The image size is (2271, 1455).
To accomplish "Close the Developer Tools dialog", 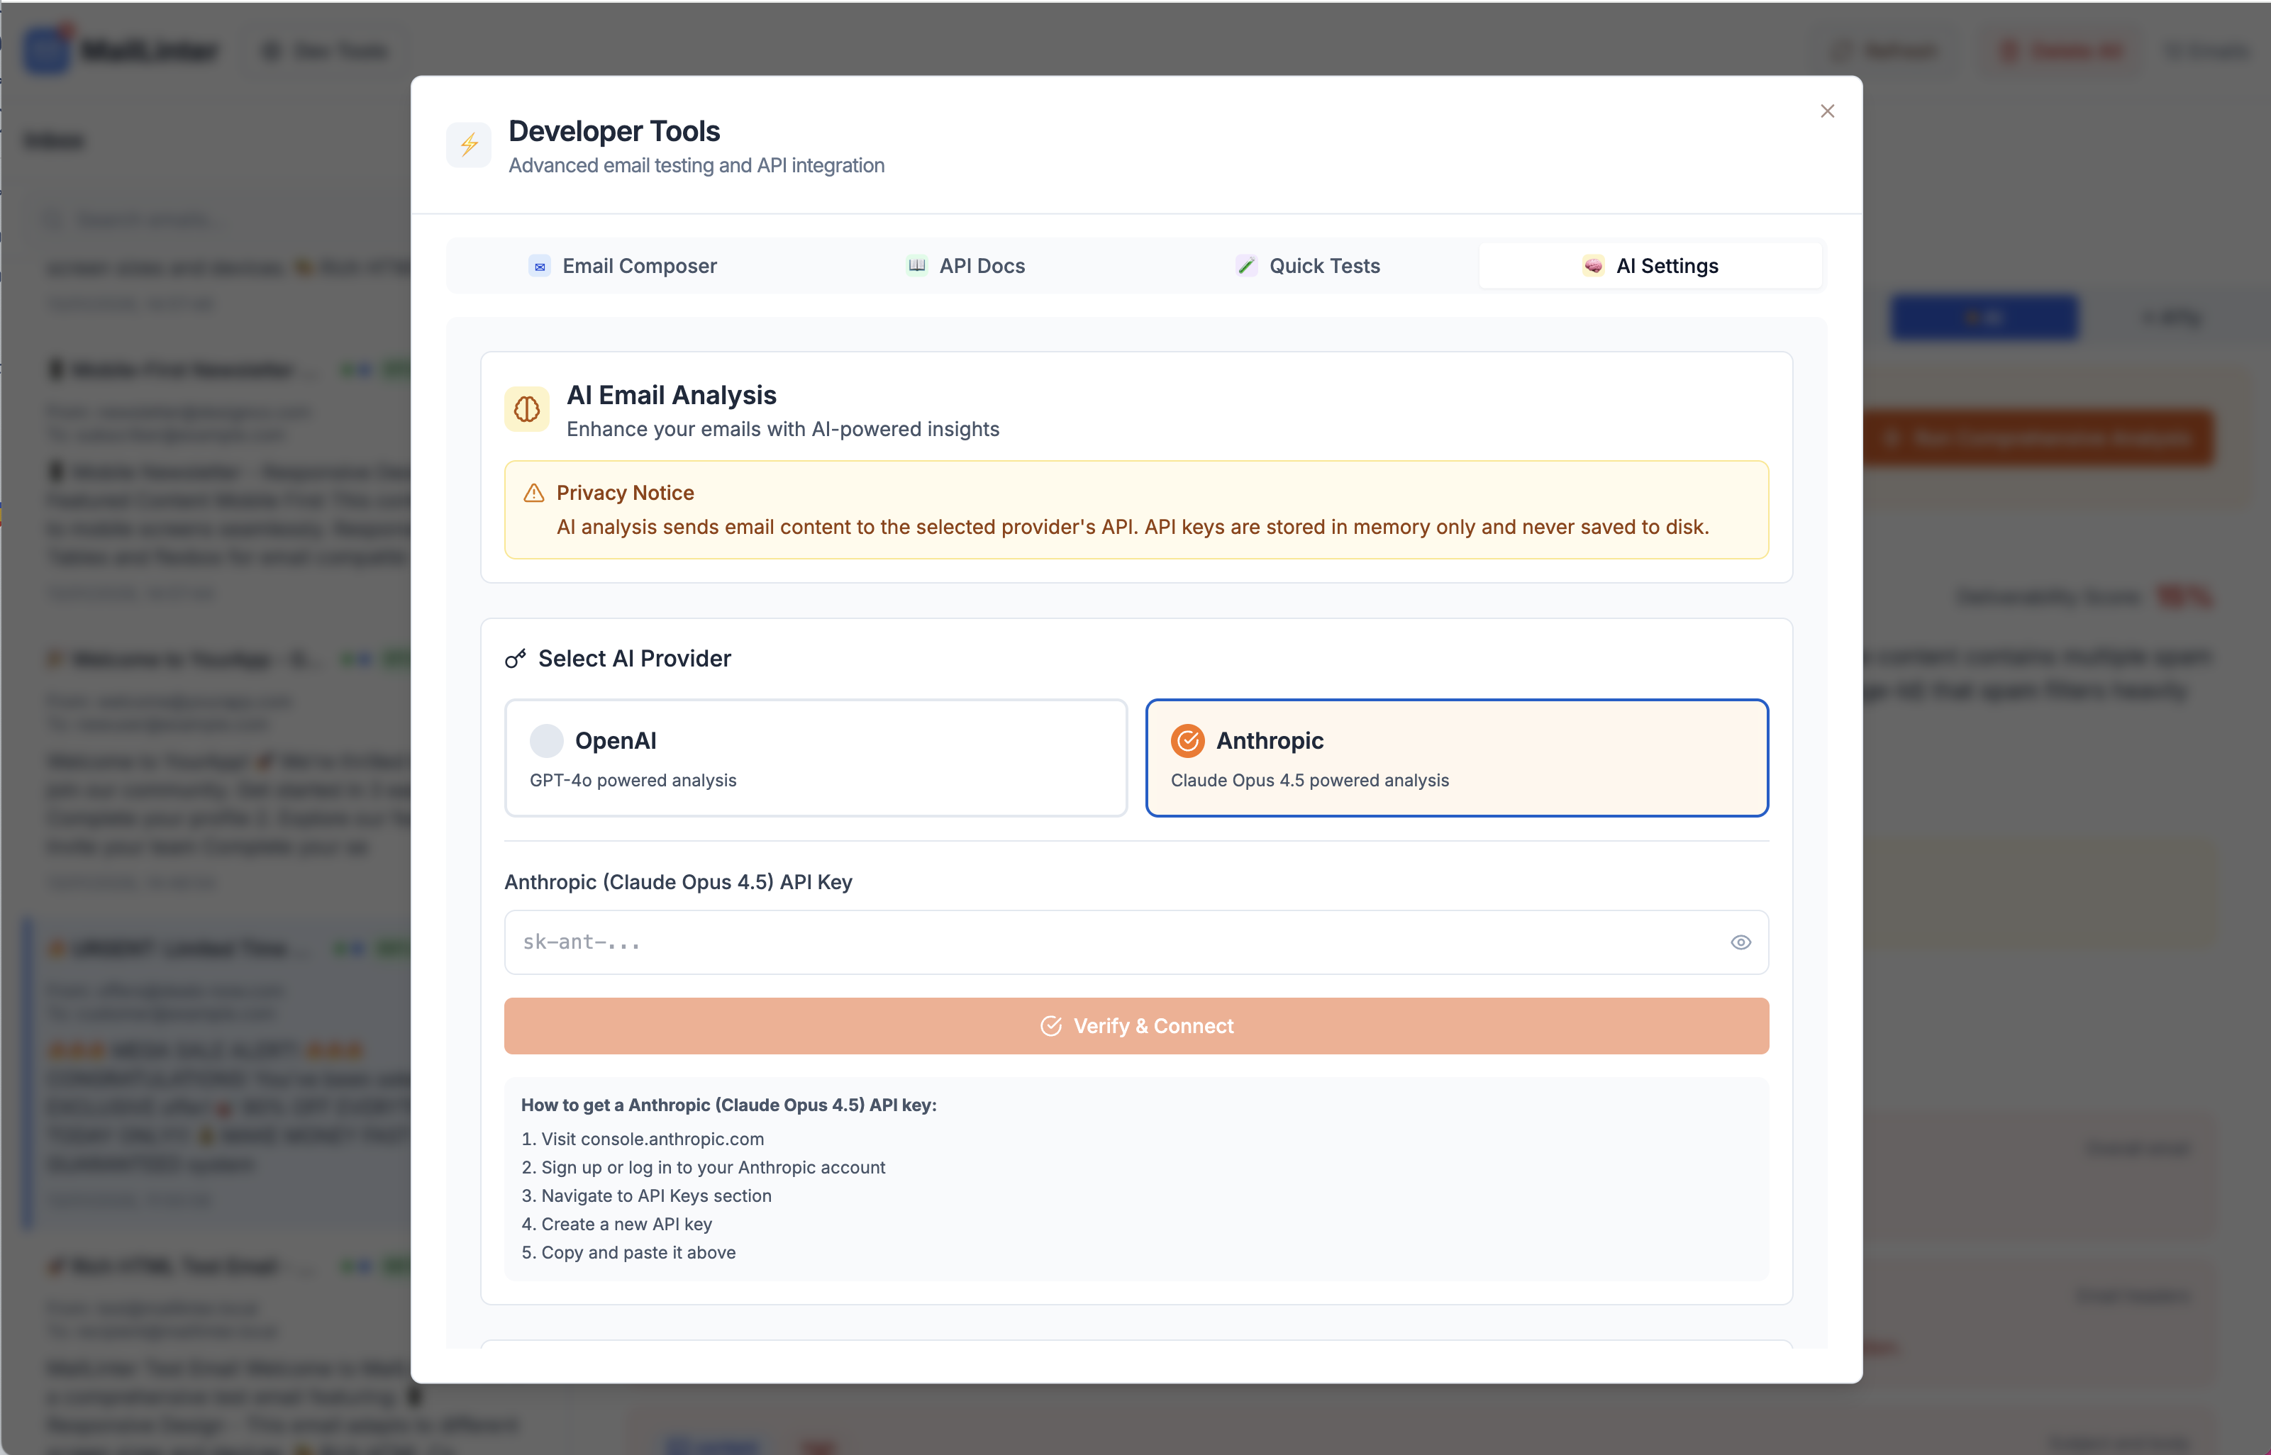I will click(x=1827, y=111).
